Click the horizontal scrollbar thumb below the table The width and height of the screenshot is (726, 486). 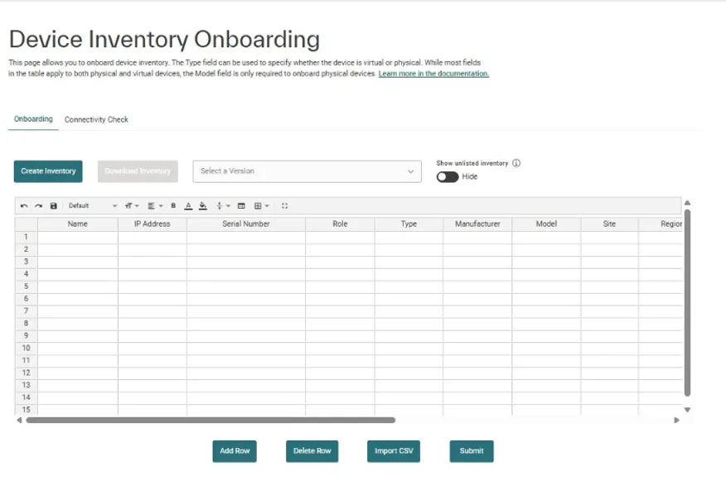coord(211,421)
